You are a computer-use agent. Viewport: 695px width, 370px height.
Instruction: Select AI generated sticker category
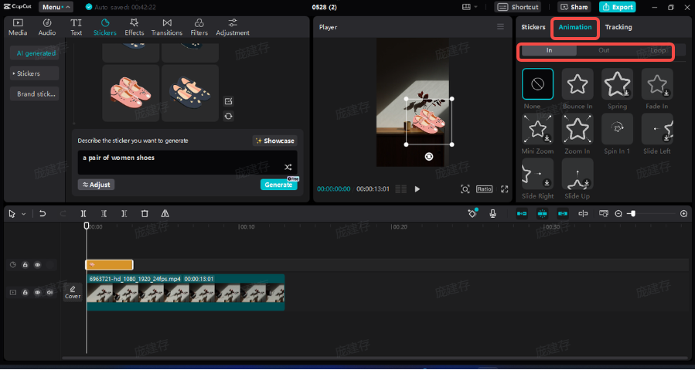36,53
